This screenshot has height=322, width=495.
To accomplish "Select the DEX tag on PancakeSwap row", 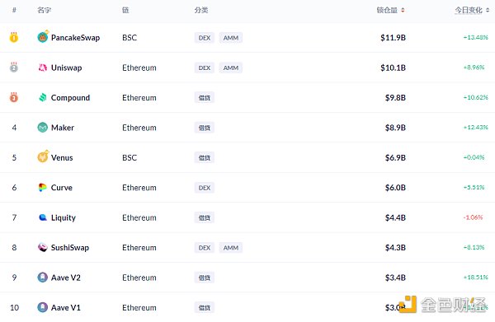I will tap(205, 38).
